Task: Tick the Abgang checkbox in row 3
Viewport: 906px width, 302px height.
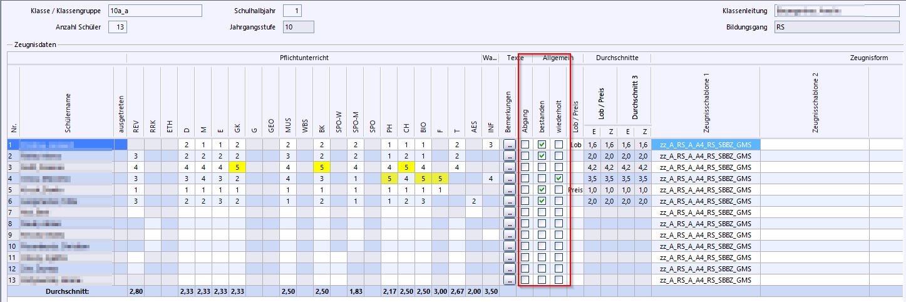Action: click(525, 167)
